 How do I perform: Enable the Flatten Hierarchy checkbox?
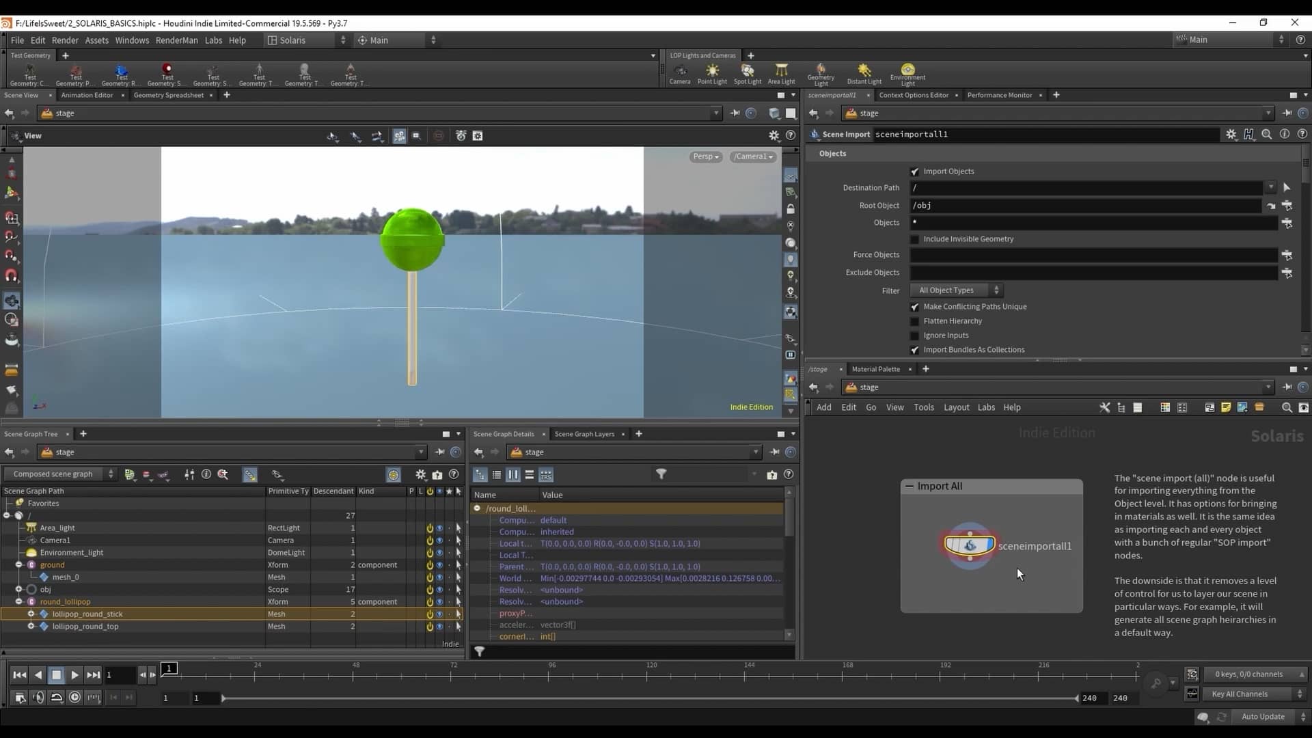tap(914, 321)
